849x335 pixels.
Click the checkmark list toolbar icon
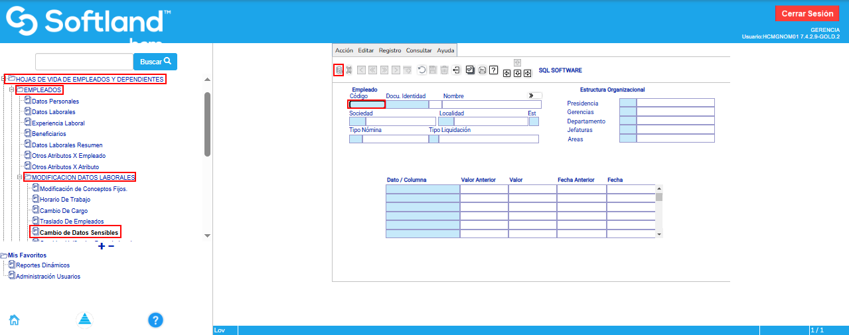coord(470,70)
